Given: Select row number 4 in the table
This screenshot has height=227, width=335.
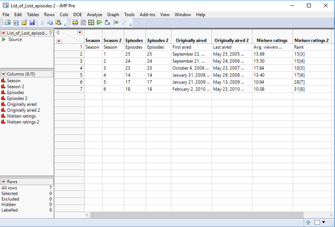Looking at the screenshot, I should [69, 68].
